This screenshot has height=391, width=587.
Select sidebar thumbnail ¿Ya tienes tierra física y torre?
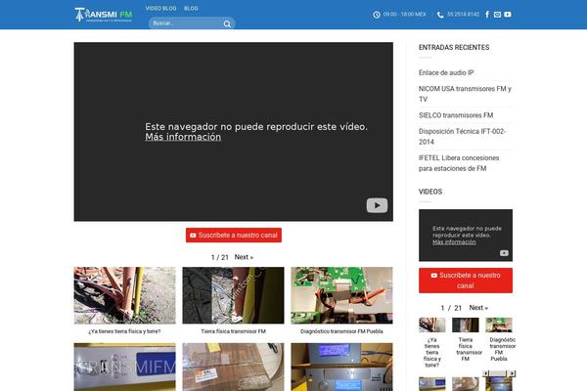click(x=432, y=325)
